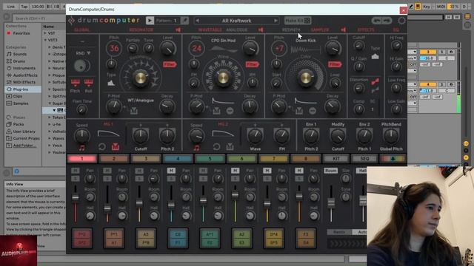The image size is (474, 266).
Task: Toggle the red MS 1 velocity icon
Action: click(116, 147)
